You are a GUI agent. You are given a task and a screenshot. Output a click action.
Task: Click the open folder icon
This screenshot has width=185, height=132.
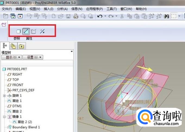pos(61,16)
